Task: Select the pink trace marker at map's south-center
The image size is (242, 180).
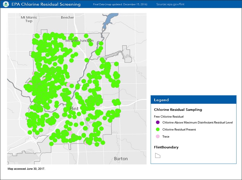Action: tap(70, 133)
